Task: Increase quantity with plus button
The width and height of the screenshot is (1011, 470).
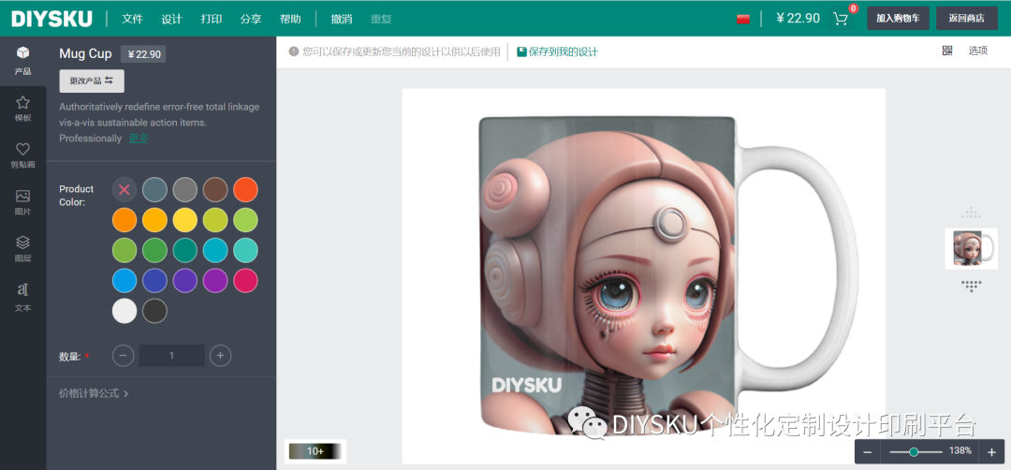Action: click(x=221, y=355)
